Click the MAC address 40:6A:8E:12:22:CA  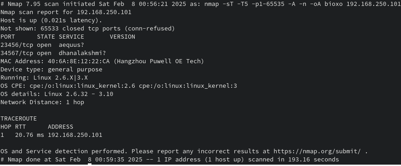click(79, 61)
